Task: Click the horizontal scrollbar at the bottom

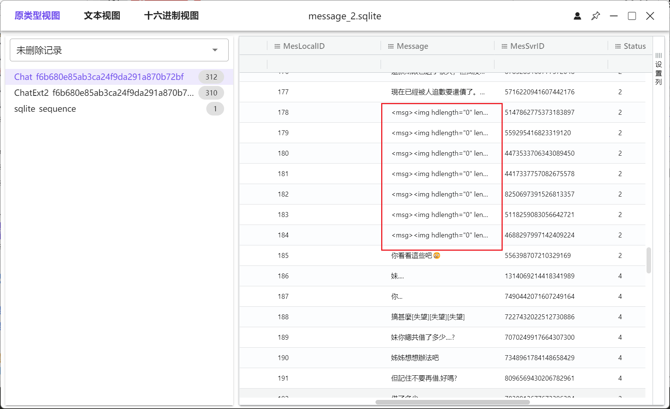Action: tap(452, 402)
